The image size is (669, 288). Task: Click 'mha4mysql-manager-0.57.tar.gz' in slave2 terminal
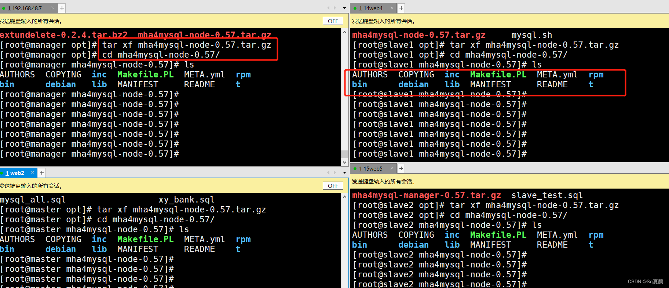427,195
